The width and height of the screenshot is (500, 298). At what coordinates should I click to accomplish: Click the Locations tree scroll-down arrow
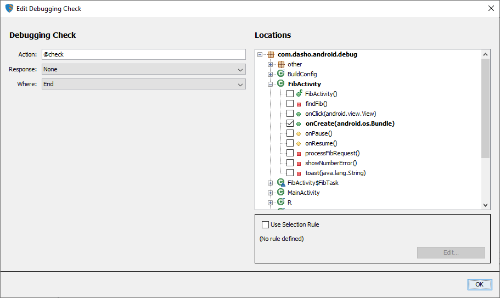click(x=485, y=205)
